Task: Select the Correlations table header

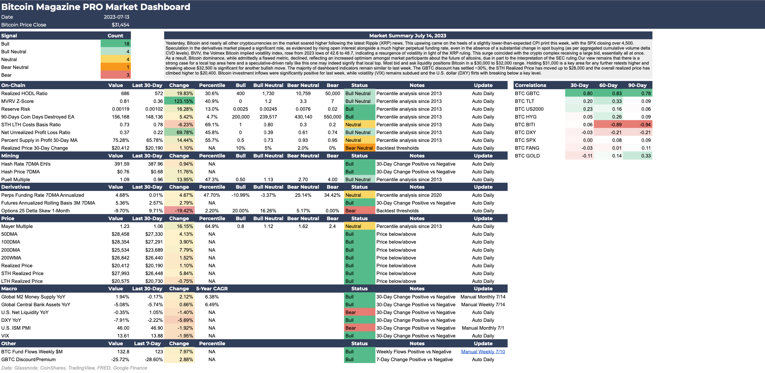Action: [530, 85]
